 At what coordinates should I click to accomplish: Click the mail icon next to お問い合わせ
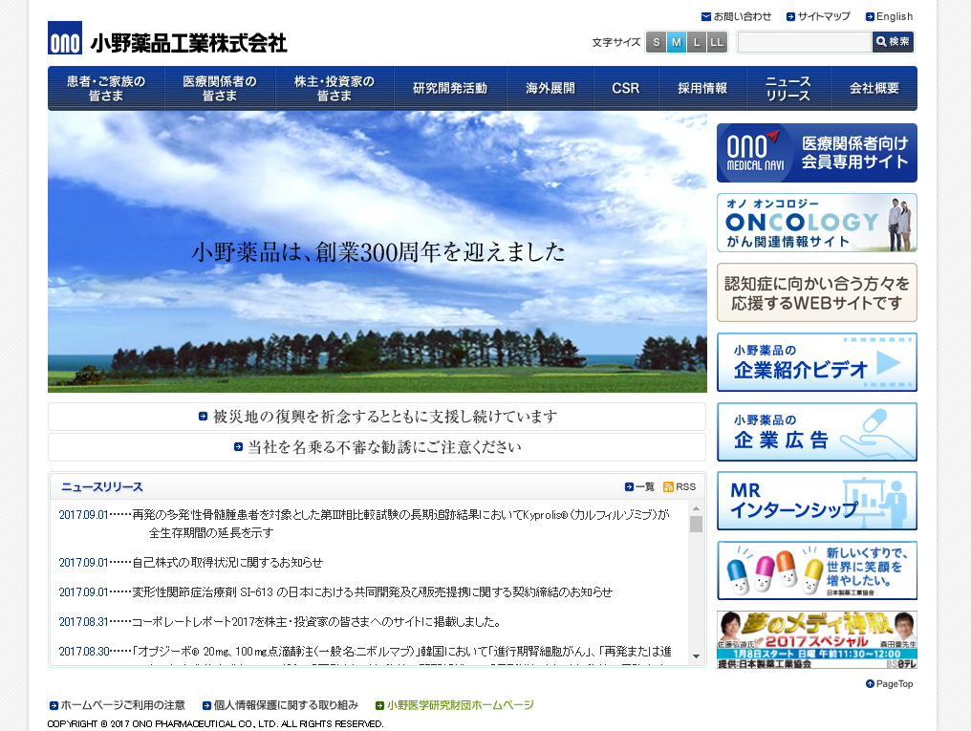pos(706,16)
